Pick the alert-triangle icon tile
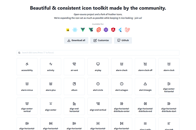 point(145,86)
